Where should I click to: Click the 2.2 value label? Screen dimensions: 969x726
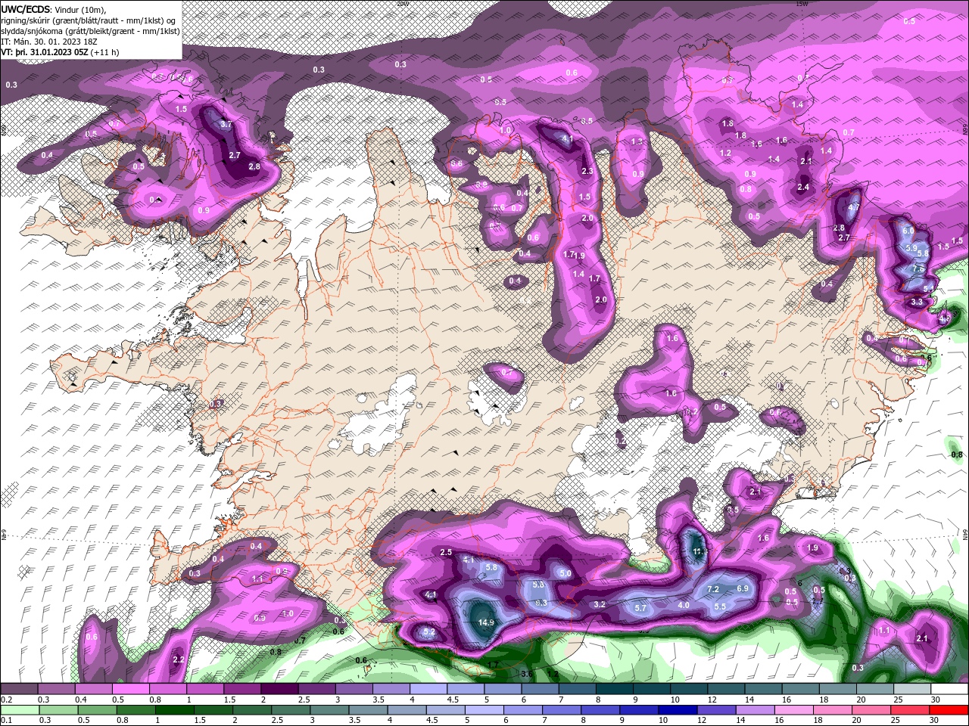[x=179, y=659]
